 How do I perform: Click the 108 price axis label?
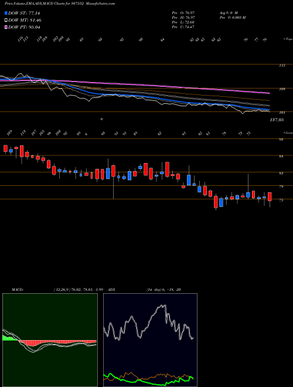[x=282, y=89]
